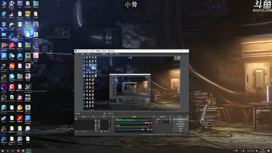Toggle visibility eye of 图像 4 source

point(109,121)
